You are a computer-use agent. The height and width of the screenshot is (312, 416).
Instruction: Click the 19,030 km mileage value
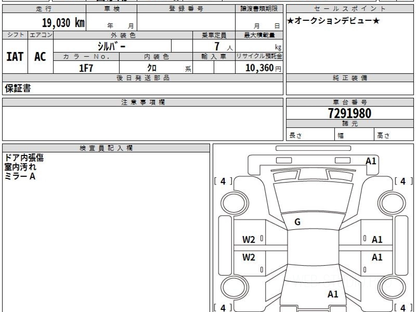coord(63,23)
